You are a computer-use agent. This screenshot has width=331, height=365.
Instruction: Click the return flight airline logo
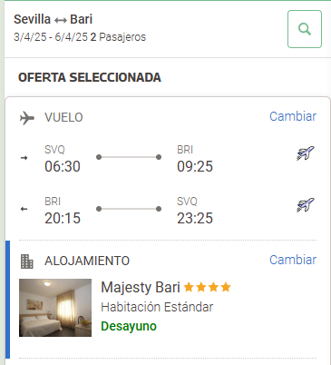306,205
